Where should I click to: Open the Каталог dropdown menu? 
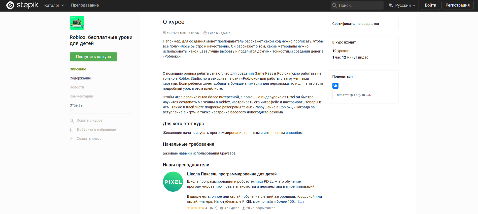tap(54, 5)
